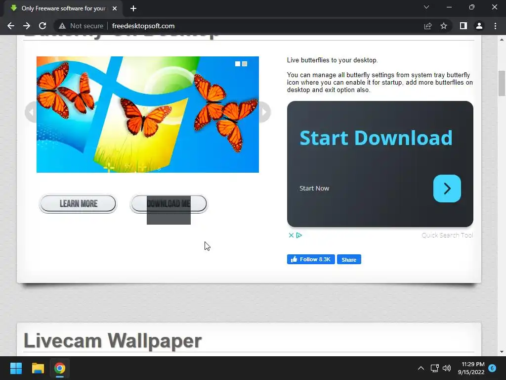The width and height of the screenshot is (506, 380).
Task: Click the share this page icon
Action: point(428,26)
